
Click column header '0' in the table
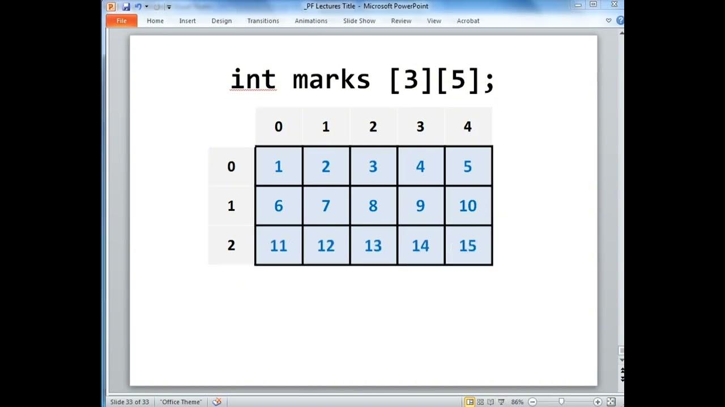(278, 127)
